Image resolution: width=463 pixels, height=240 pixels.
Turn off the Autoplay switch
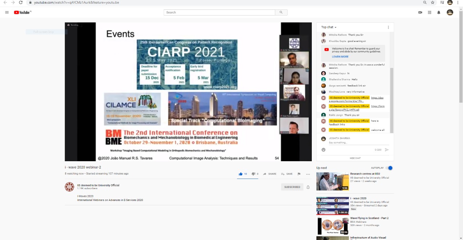389,168
